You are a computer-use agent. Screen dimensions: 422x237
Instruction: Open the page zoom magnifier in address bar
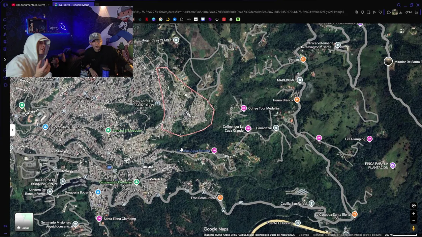[x=356, y=12]
